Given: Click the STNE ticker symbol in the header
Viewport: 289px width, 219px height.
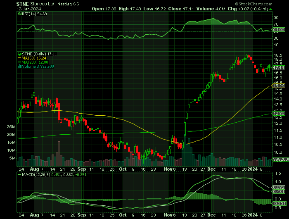Looking at the screenshot, I should pos(22,4).
